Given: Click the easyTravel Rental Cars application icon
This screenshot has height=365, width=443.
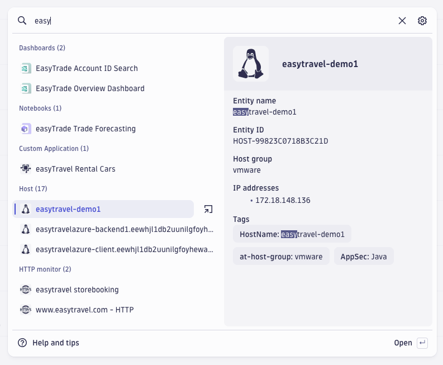Looking at the screenshot, I should [x=25, y=169].
